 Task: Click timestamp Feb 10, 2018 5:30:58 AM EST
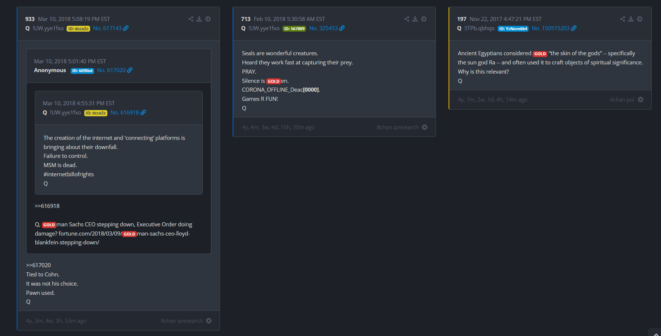point(289,19)
